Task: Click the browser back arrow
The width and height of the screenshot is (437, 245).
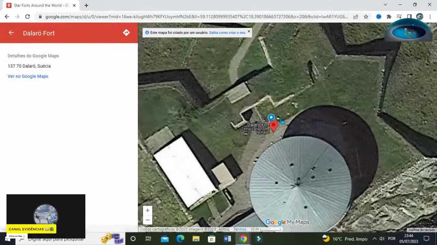Action: (7, 16)
